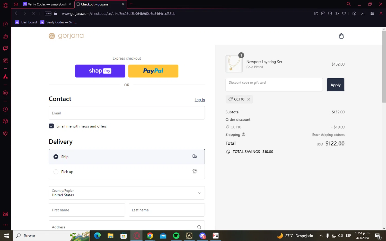The height and width of the screenshot is (241, 386).
Task: Open File Explorer from the taskbar
Action: pyautogui.click(x=110, y=236)
